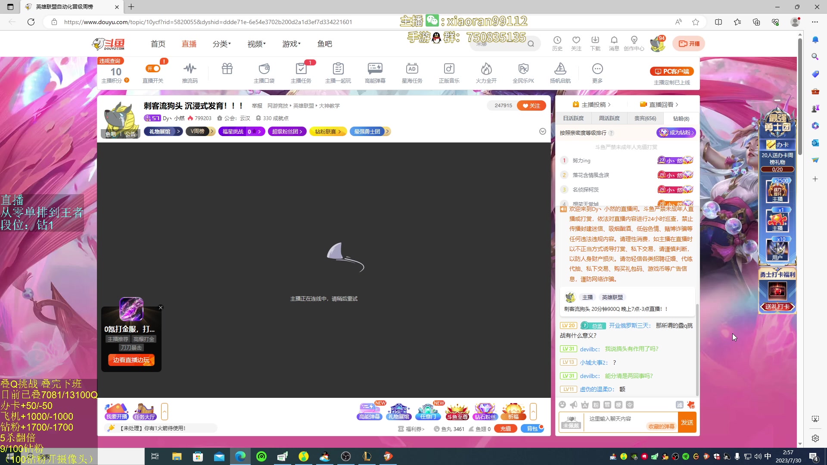Switch to 周活跃度 tab
Image resolution: width=827 pixels, height=465 pixels.
coord(609,118)
